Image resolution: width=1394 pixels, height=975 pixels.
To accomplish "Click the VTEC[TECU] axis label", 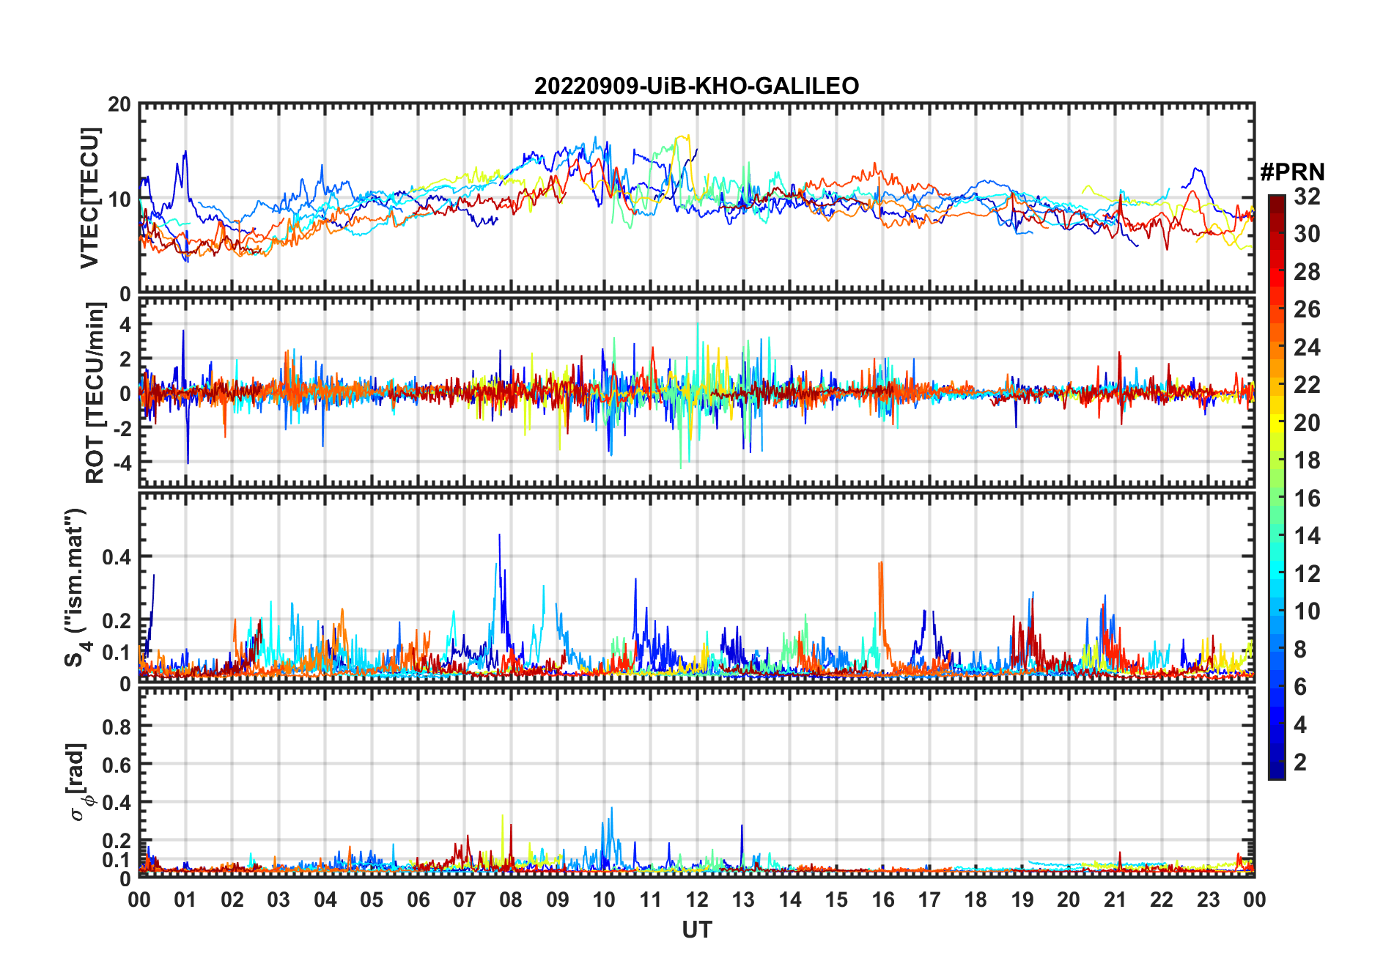I will click(x=89, y=198).
